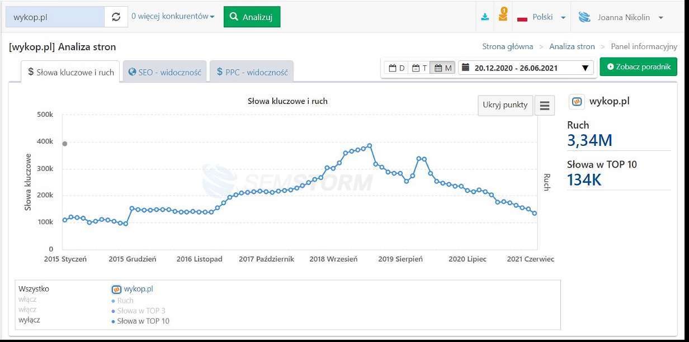Click the wykop.pl domain input field
689x342 pixels.
click(x=55, y=17)
